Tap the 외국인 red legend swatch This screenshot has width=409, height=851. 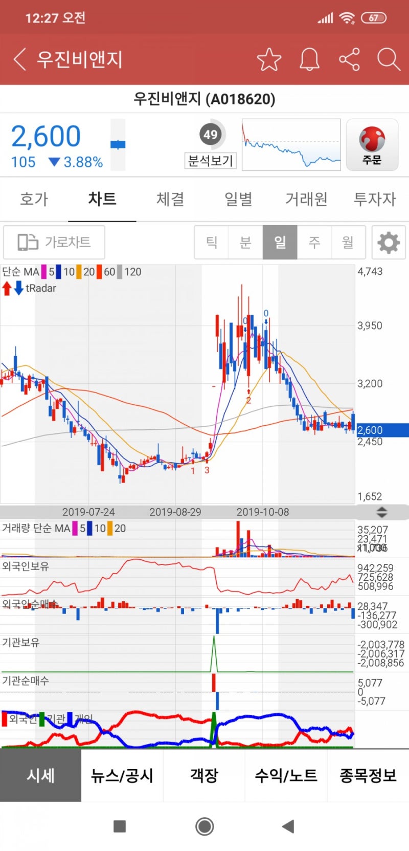pyautogui.click(x=5, y=718)
